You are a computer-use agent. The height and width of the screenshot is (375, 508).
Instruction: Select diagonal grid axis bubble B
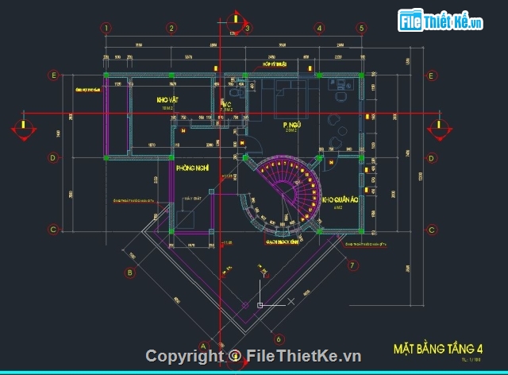point(130,273)
